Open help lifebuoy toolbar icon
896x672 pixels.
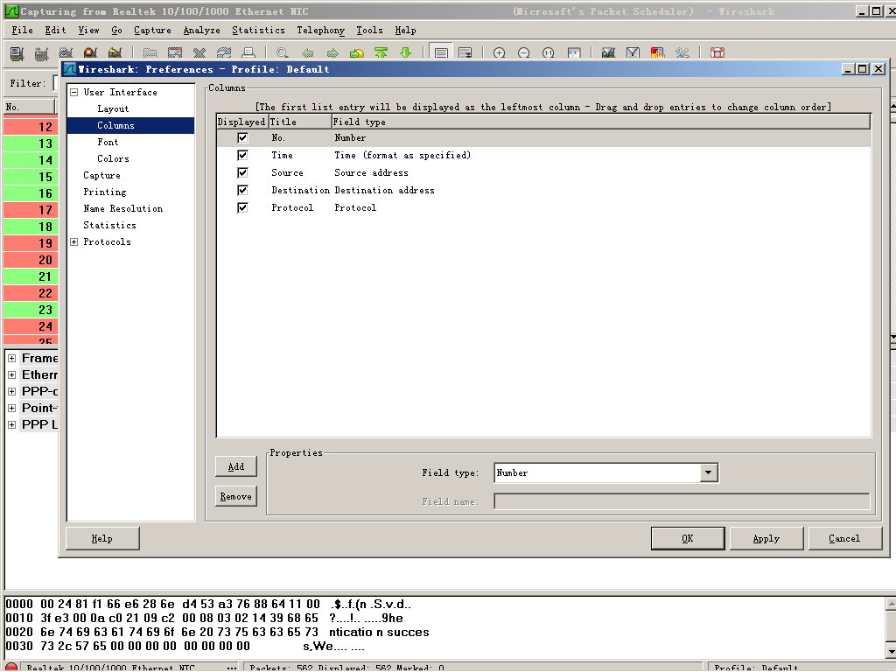[x=717, y=53]
